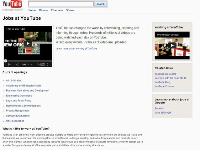Open Advertising and Enterprise Sales openings
The width and height of the screenshot is (200, 150).
24,86
